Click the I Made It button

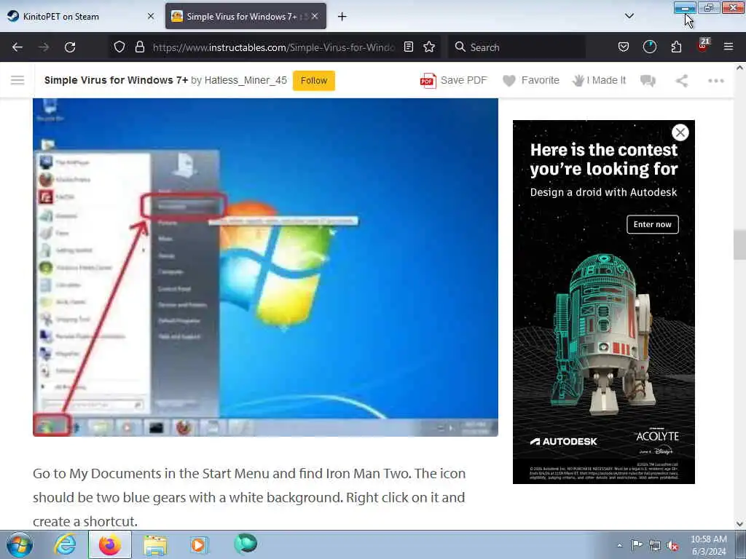[599, 81]
